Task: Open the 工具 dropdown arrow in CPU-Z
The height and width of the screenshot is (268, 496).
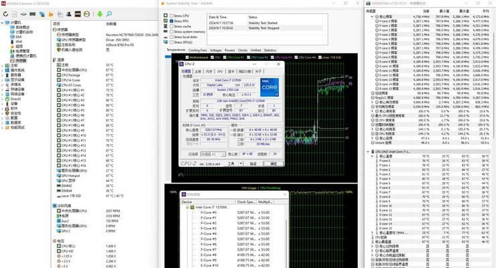Action: click(x=241, y=163)
